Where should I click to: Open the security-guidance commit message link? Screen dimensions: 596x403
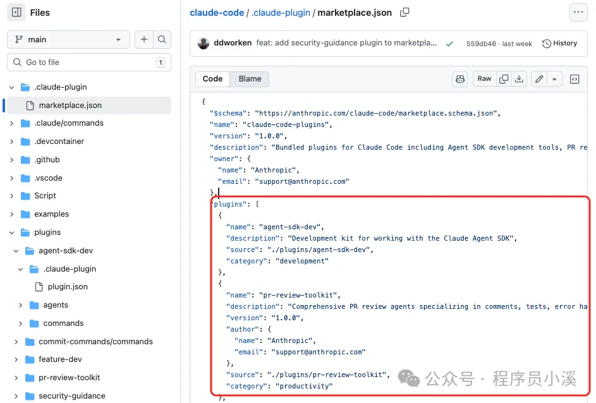coord(346,43)
